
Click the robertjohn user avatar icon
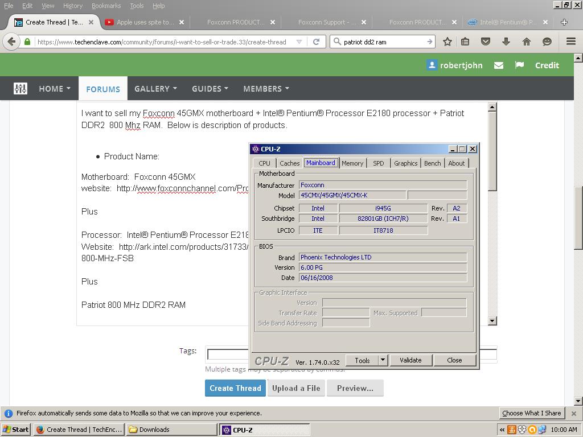coord(432,65)
